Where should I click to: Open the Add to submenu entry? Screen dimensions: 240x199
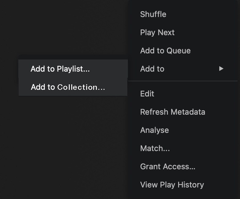(x=152, y=69)
